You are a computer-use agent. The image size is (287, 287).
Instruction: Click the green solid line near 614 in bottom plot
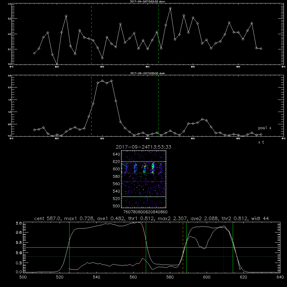[233, 247]
